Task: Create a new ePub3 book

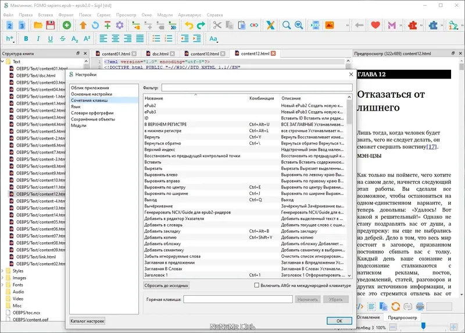Action: pyautogui.click(x=22, y=26)
